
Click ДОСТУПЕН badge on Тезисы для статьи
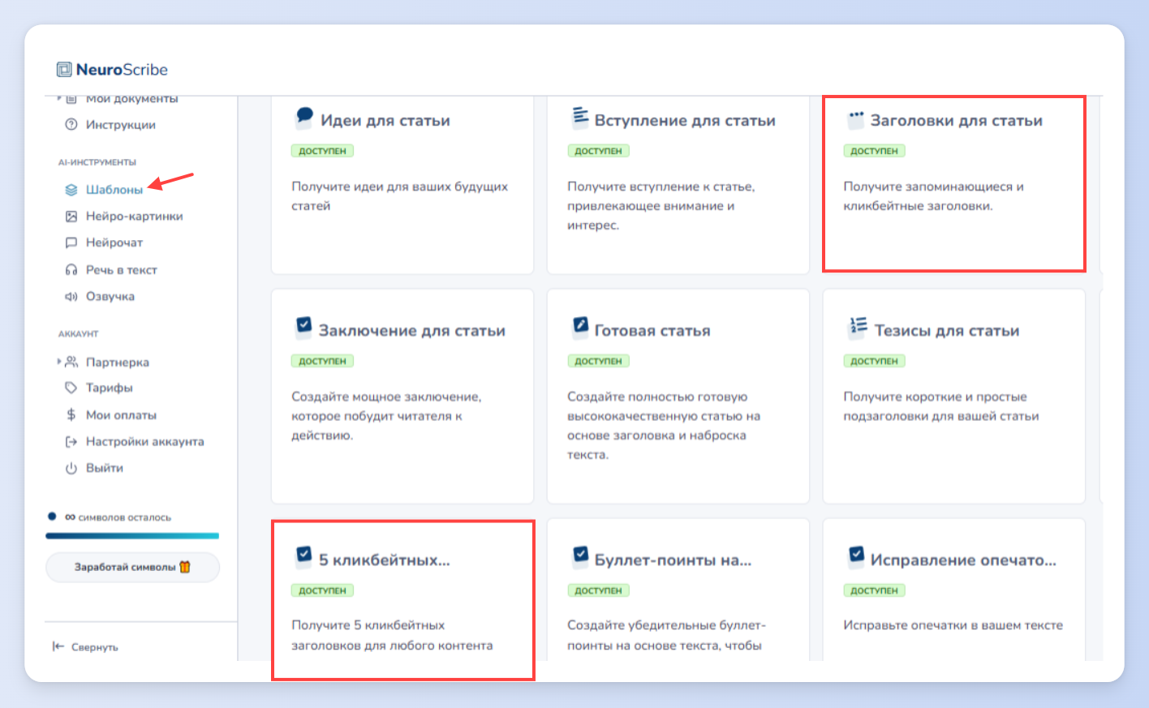coord(874,361)
